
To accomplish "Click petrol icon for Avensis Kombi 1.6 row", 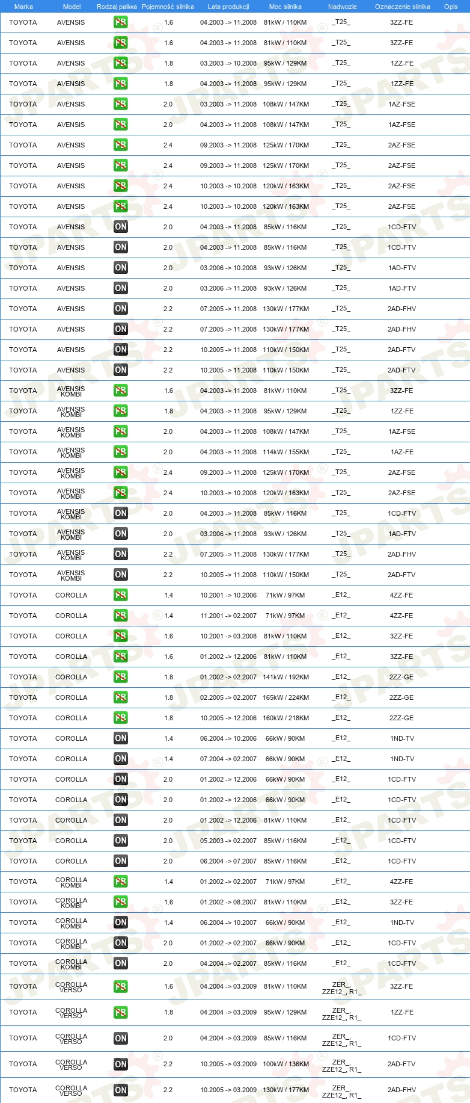I will click(x=121, y=391).
